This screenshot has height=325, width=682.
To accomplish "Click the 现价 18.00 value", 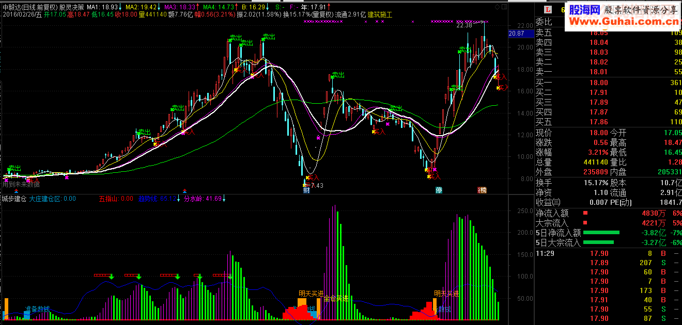I will 599,133.
